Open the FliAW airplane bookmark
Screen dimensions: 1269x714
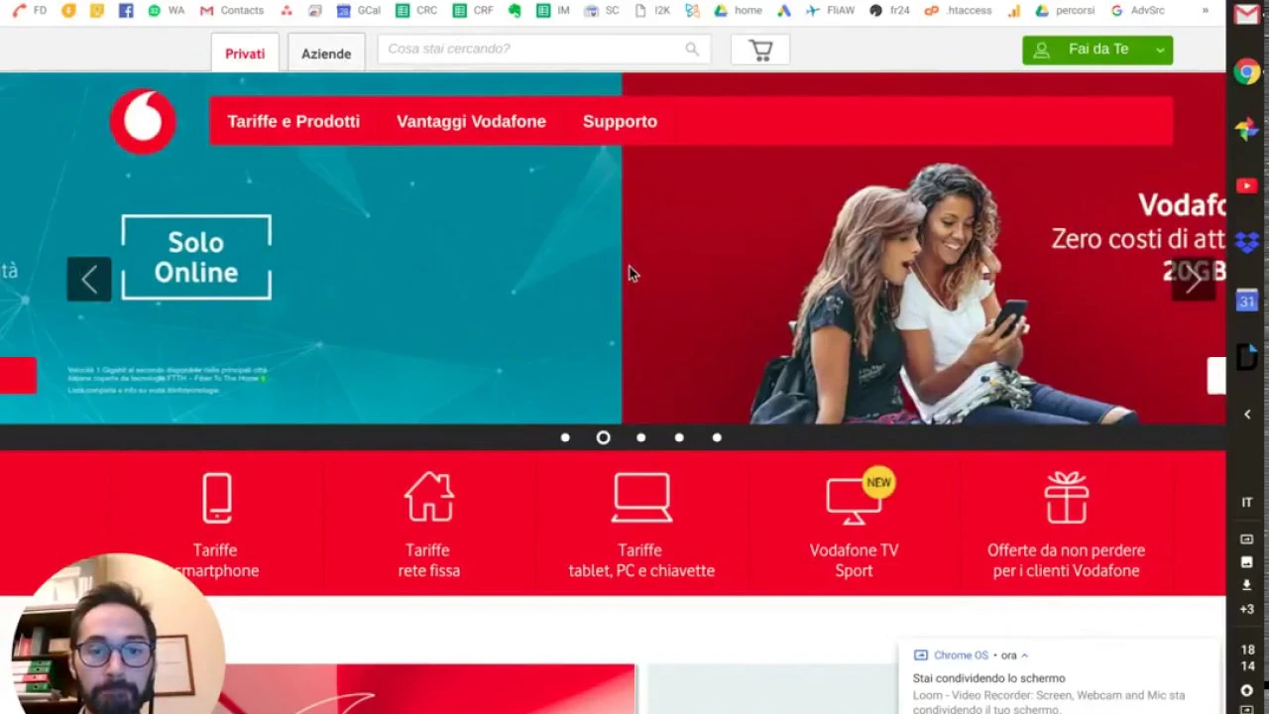[830, 10]
